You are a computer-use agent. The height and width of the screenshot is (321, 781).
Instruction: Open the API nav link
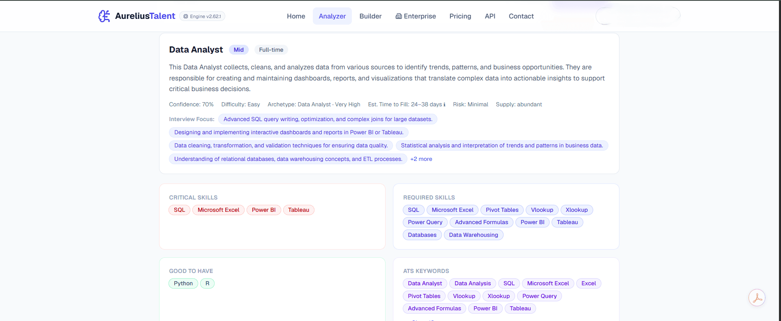coord(490,16)
